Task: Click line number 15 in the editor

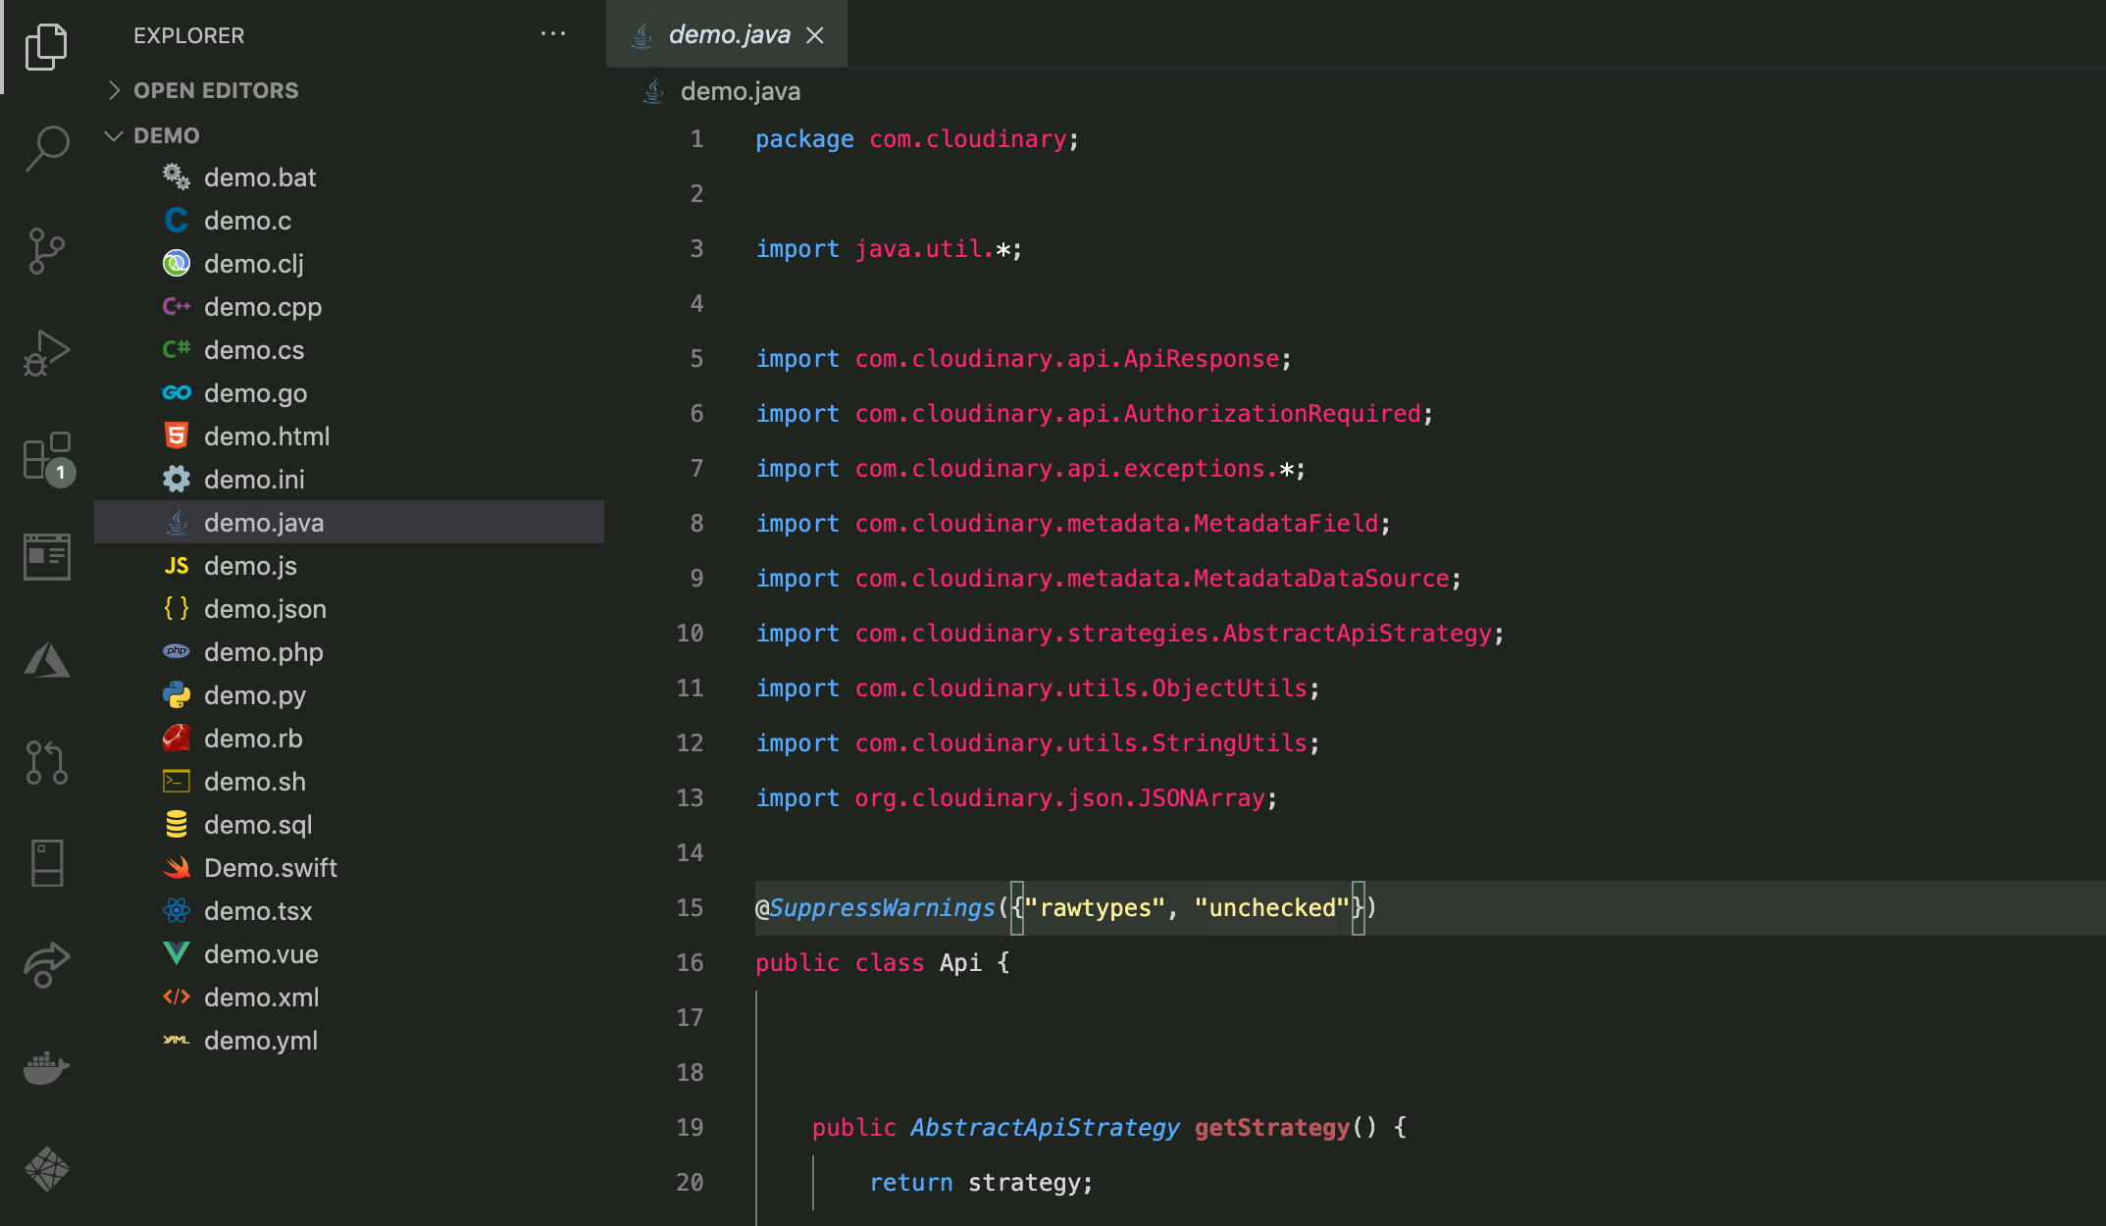Action: (691, 907)
